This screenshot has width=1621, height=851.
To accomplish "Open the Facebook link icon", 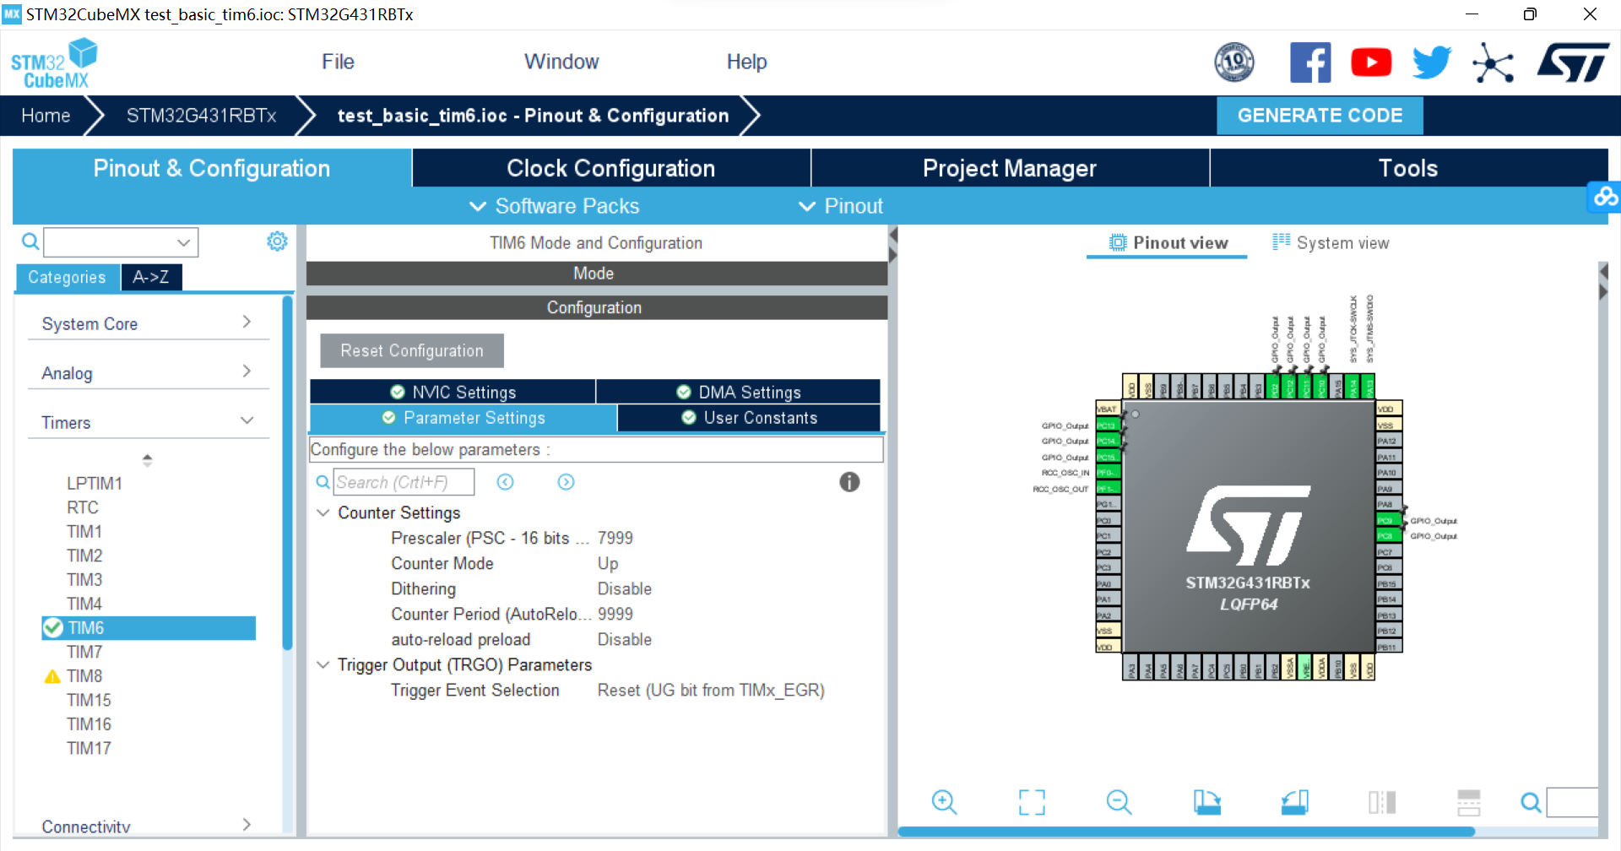I will tap(1310, 62).
